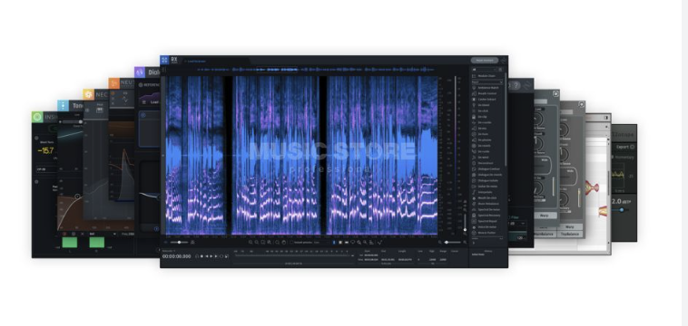
Task: Click the yellow Nectar plugin logo icon
Action: pyautogui.click(x=89, y=94)
